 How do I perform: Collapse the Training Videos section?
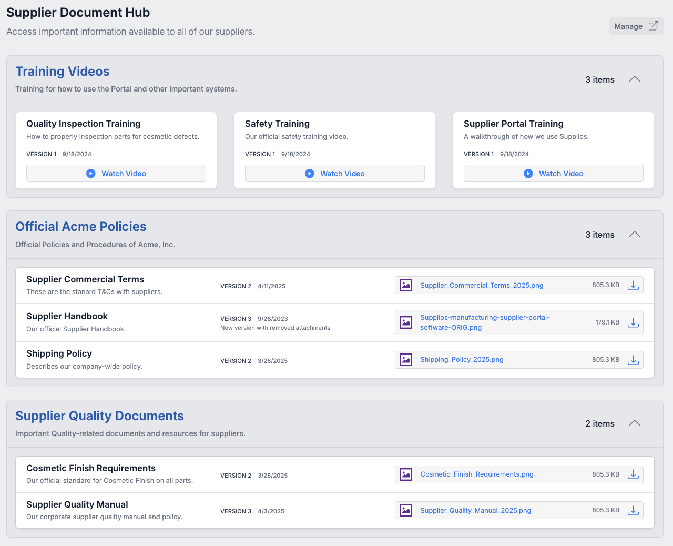click(634, 79)
